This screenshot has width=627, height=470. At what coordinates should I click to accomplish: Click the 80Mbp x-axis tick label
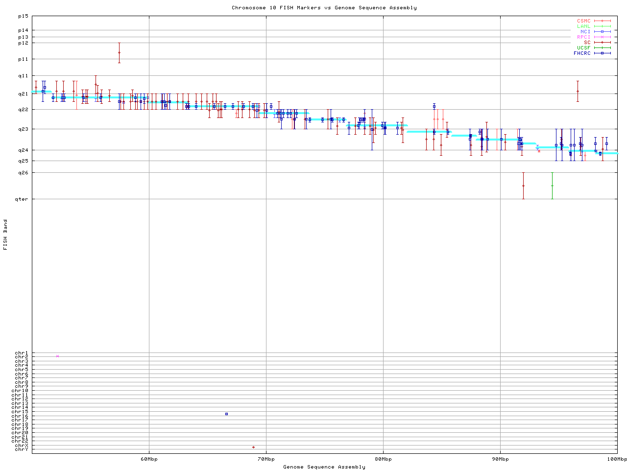(x=383, y=459)
